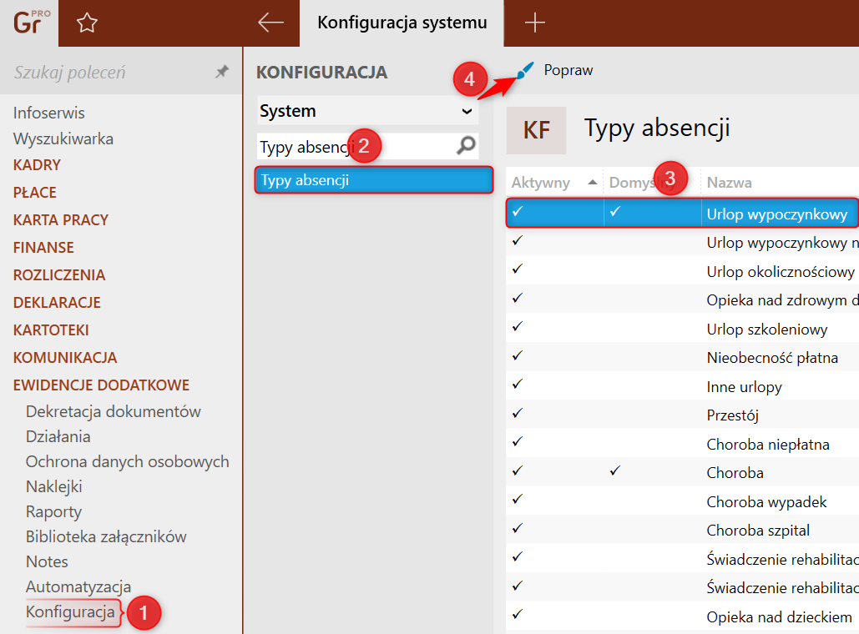
Task: Open the KADRY menu section
Action: pos(37,165)
